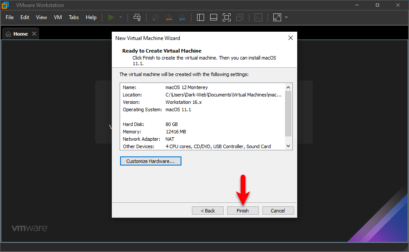Click the stretch guest display icon
Image resolution: width=409 pixels, height=252 pixels.
click(x=277, y=17)
